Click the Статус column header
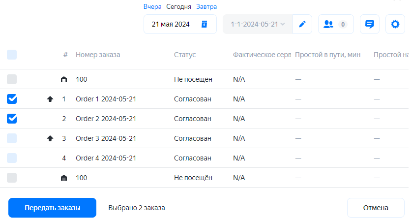411x223 pixels. (x=185, y=55)
